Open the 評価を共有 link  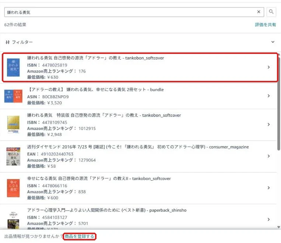(x=266, y=25)
